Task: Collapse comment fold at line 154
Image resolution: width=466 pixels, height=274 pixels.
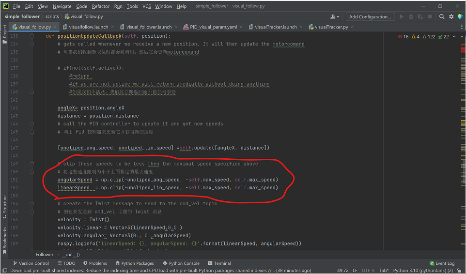Action: coord(32,204)
